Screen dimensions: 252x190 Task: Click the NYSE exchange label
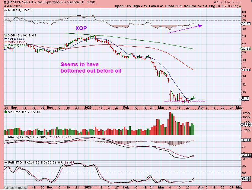[91, 2]
